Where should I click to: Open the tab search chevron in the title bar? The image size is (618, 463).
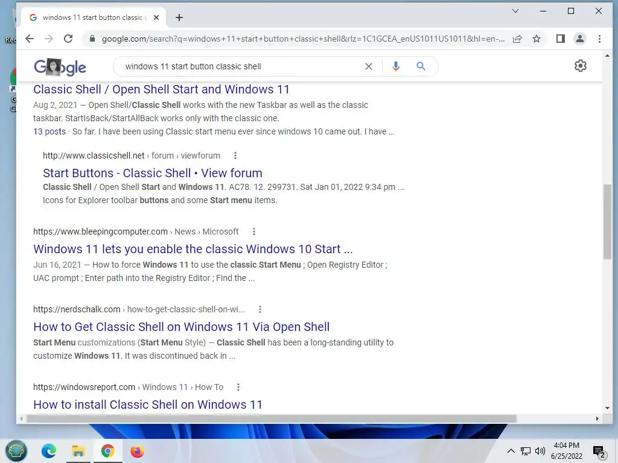[x=515, y=11]
